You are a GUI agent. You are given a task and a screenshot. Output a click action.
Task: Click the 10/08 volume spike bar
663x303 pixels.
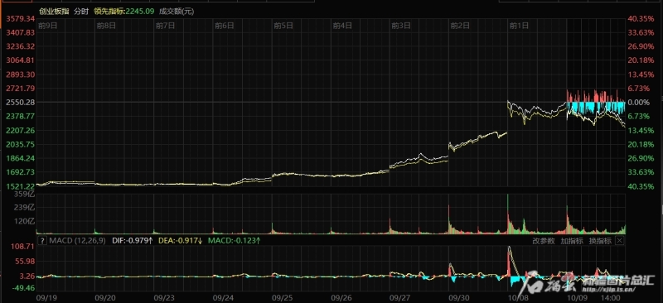[508, 214]
